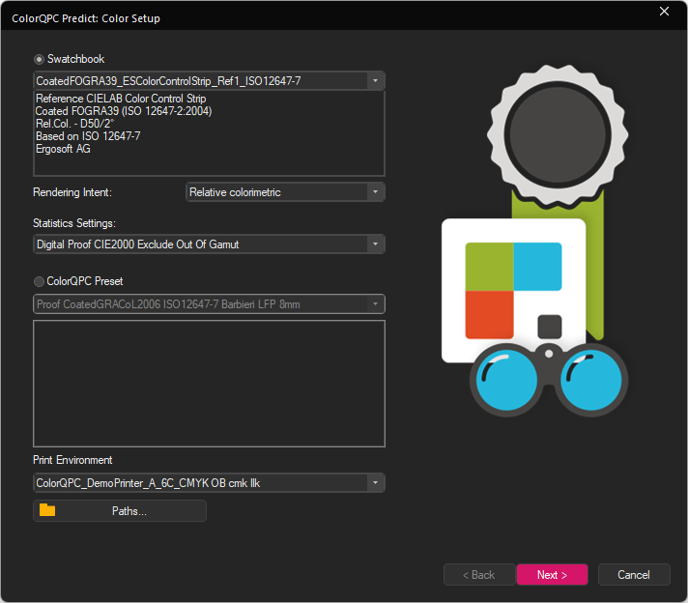Screen dimensions: 688x603
Task: Go to the Next step
Action: [552, 574]
